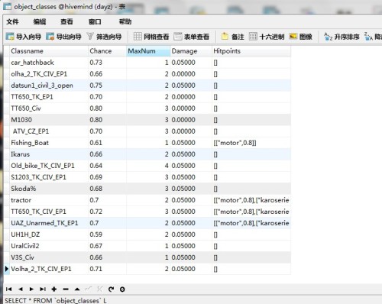Delete record with minus icon
382x304 pixels.
pos(66,289)
